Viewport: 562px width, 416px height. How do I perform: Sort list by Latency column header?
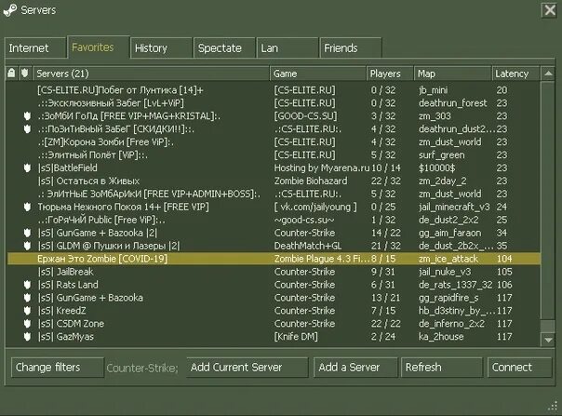515,74
